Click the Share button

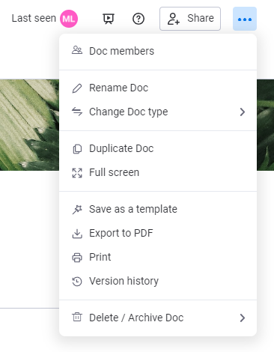click(190, 19)
